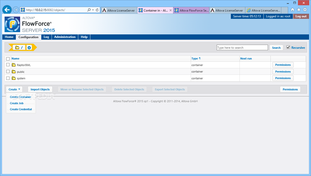Screen dimensions: 311x176
Task: Click Move or Rename Selected Objects button
Action: (x=82, y=89)
